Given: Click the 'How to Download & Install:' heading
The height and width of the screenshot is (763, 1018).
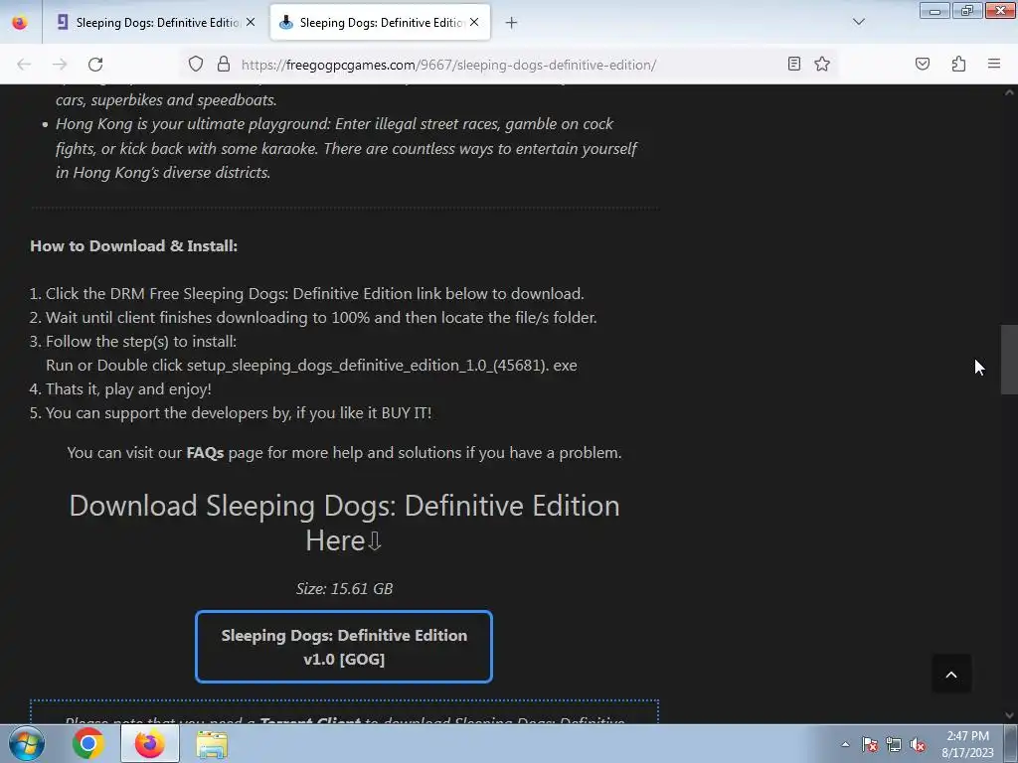Looking at the screenshot, I should coord(134,246).
